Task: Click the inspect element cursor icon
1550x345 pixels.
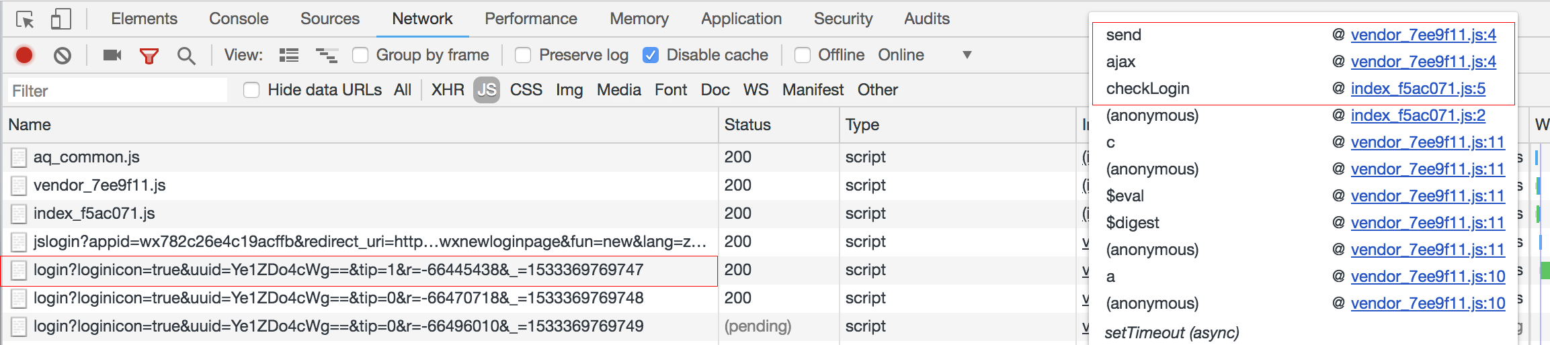Action: (x=25, y=19)
